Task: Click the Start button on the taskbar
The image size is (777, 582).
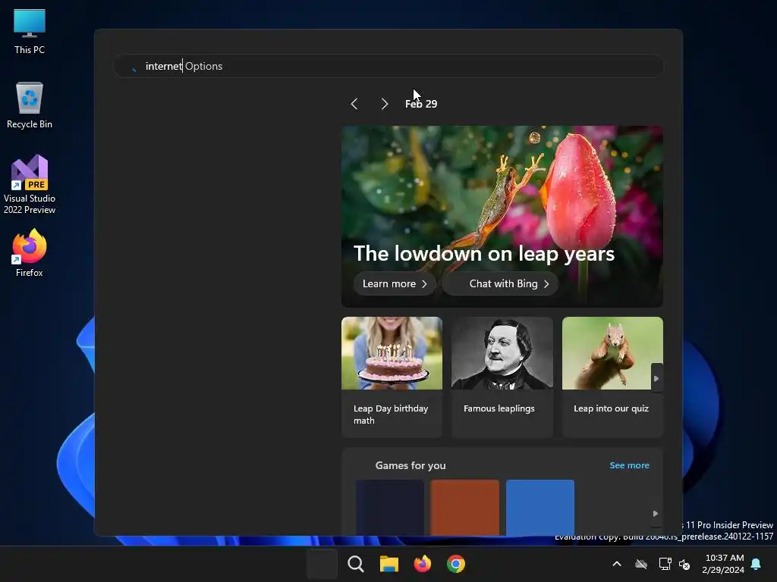Action: click(322, 564)
